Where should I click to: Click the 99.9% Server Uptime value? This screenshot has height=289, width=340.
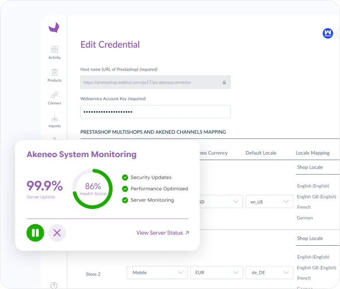point(45,186)
